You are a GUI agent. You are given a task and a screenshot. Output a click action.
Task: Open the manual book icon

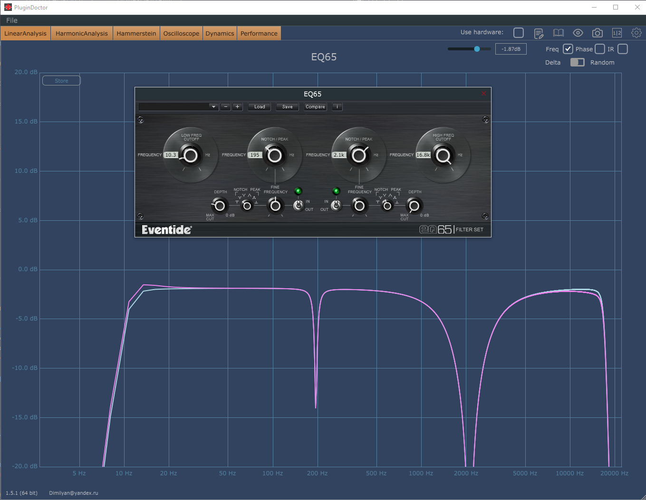coord(559,33)
